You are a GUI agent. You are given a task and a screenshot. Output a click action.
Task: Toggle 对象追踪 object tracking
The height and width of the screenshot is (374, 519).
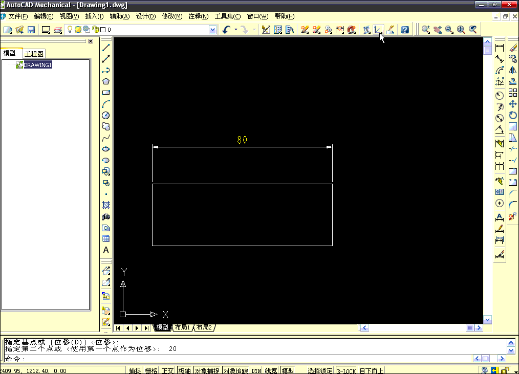235,371
